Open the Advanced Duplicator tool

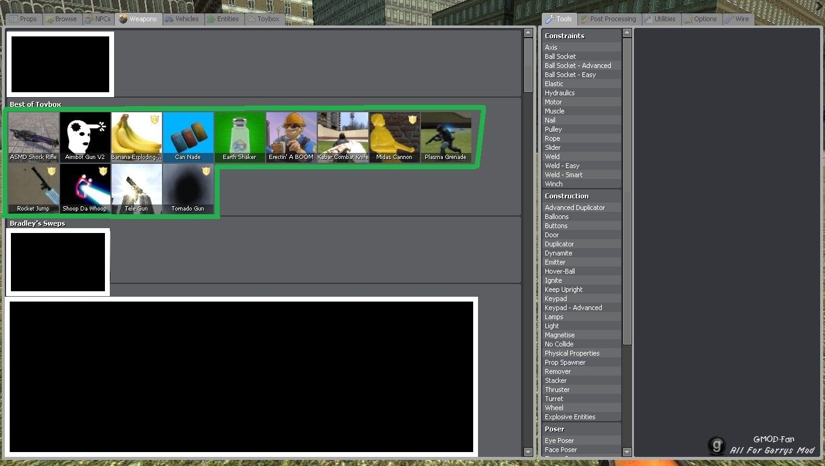(582, 208)
